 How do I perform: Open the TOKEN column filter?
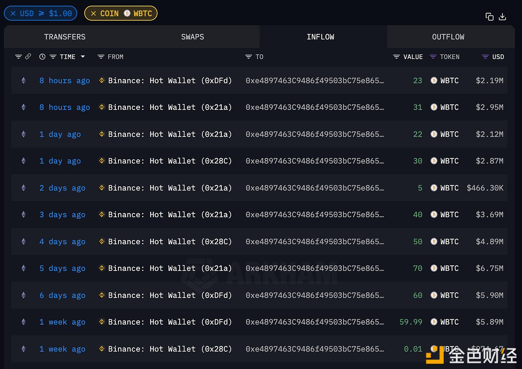[x=433, y=57]
